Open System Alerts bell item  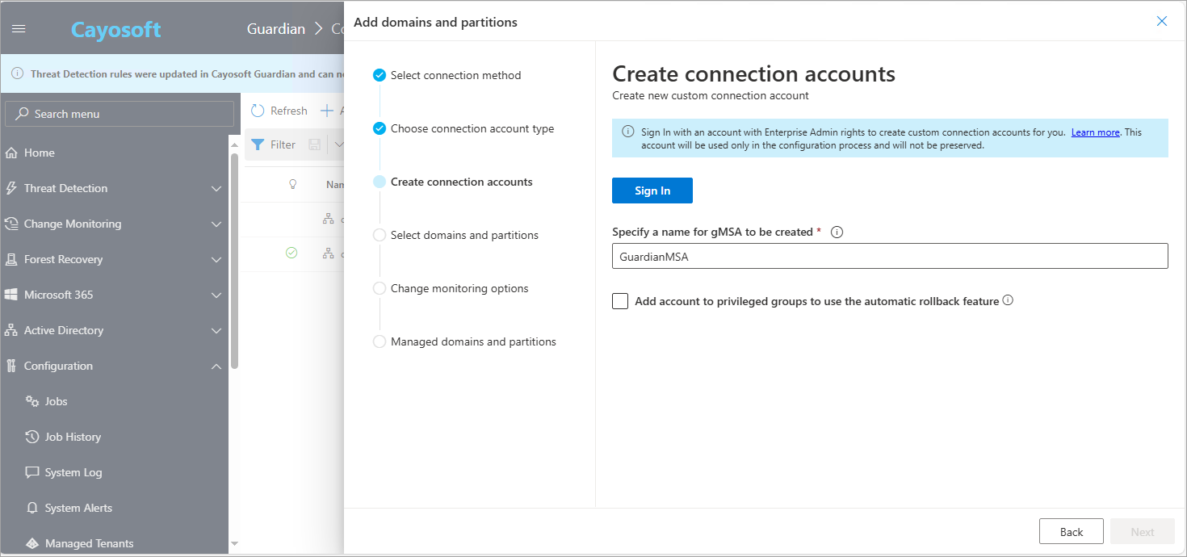click(78, 508)
